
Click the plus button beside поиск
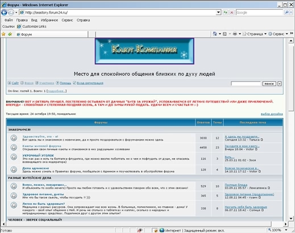tap(280, 84)
